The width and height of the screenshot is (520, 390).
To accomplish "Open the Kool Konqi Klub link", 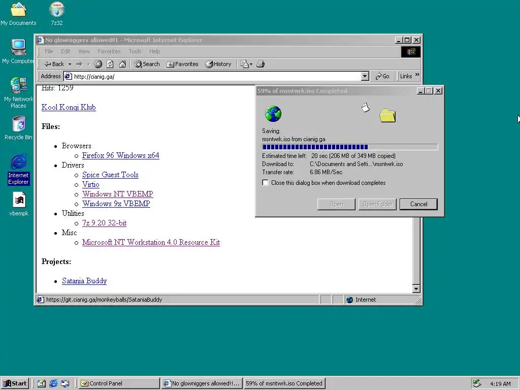I will pyautogui.click(x=69, y=107).
